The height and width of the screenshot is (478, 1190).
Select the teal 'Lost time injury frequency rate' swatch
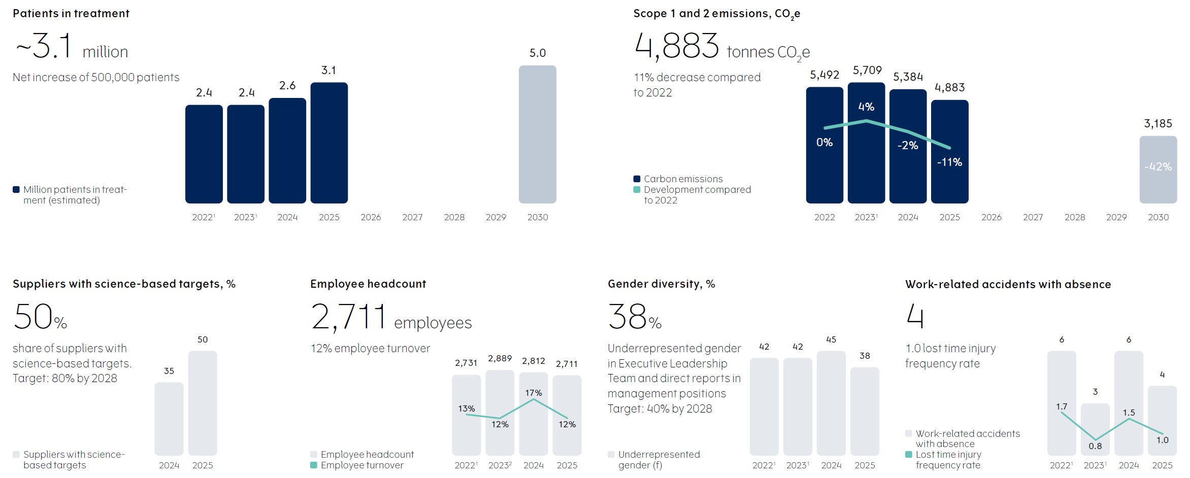tap(909, 455)
